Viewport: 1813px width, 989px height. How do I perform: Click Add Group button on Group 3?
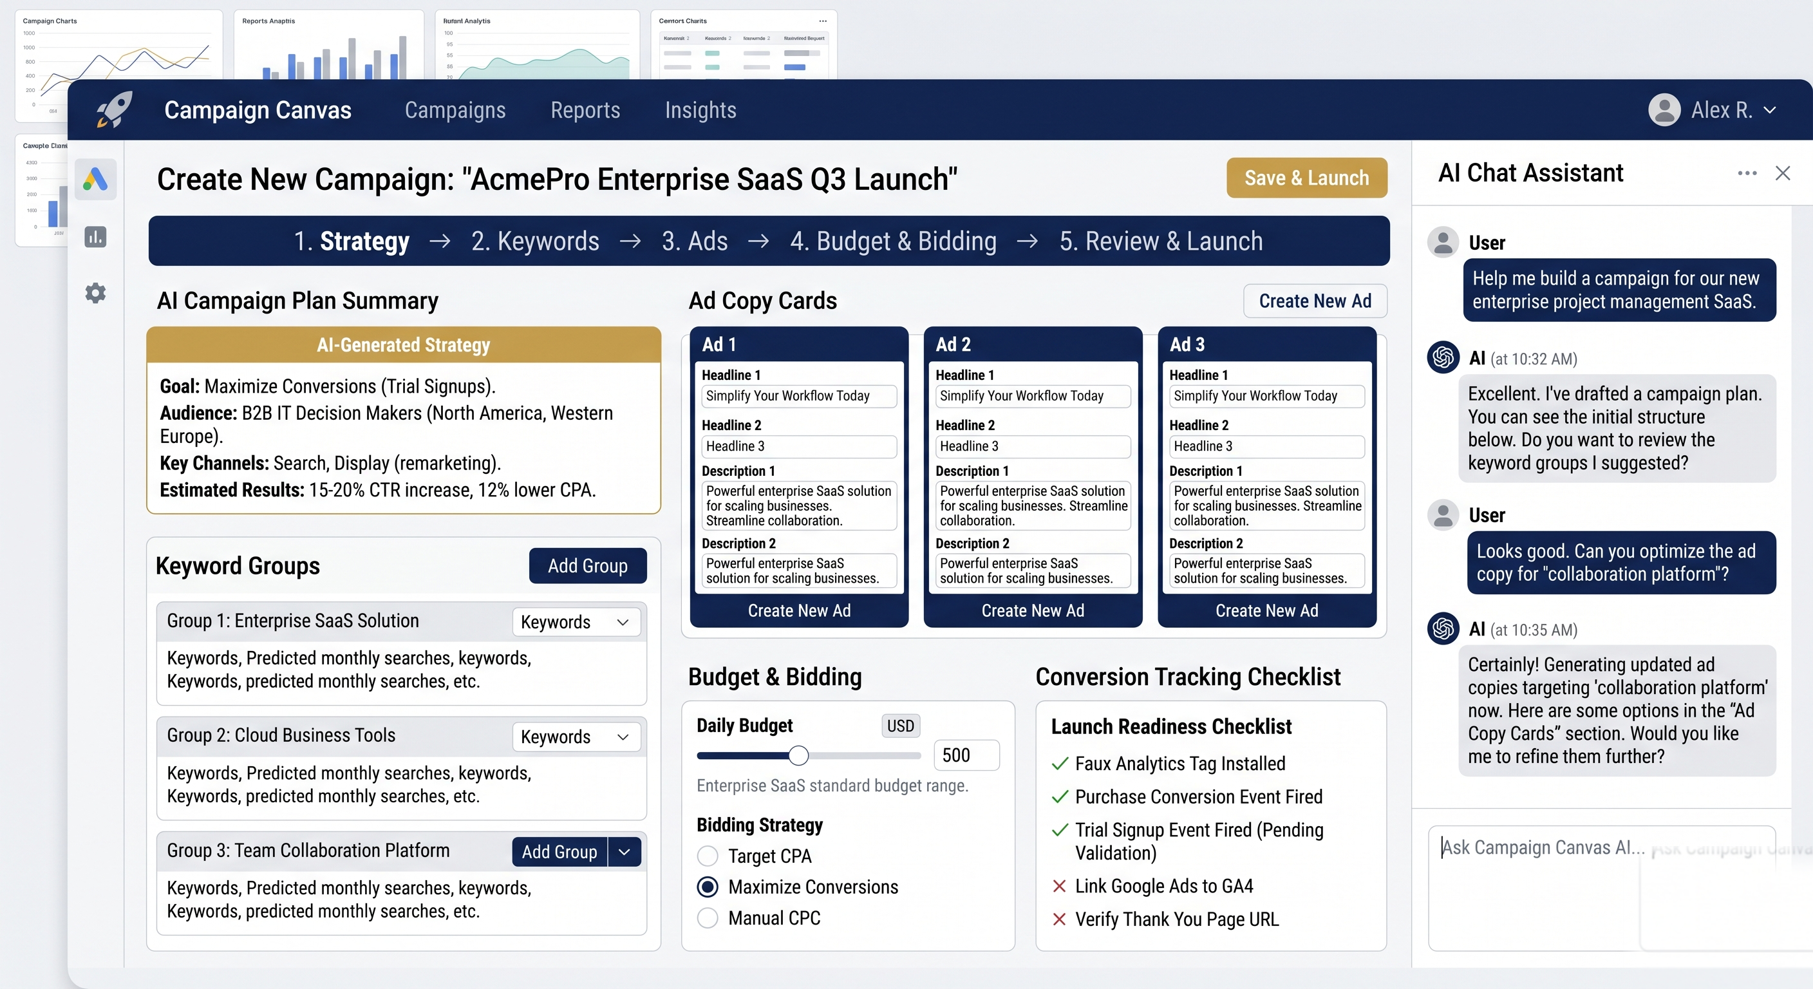point(559,852)
